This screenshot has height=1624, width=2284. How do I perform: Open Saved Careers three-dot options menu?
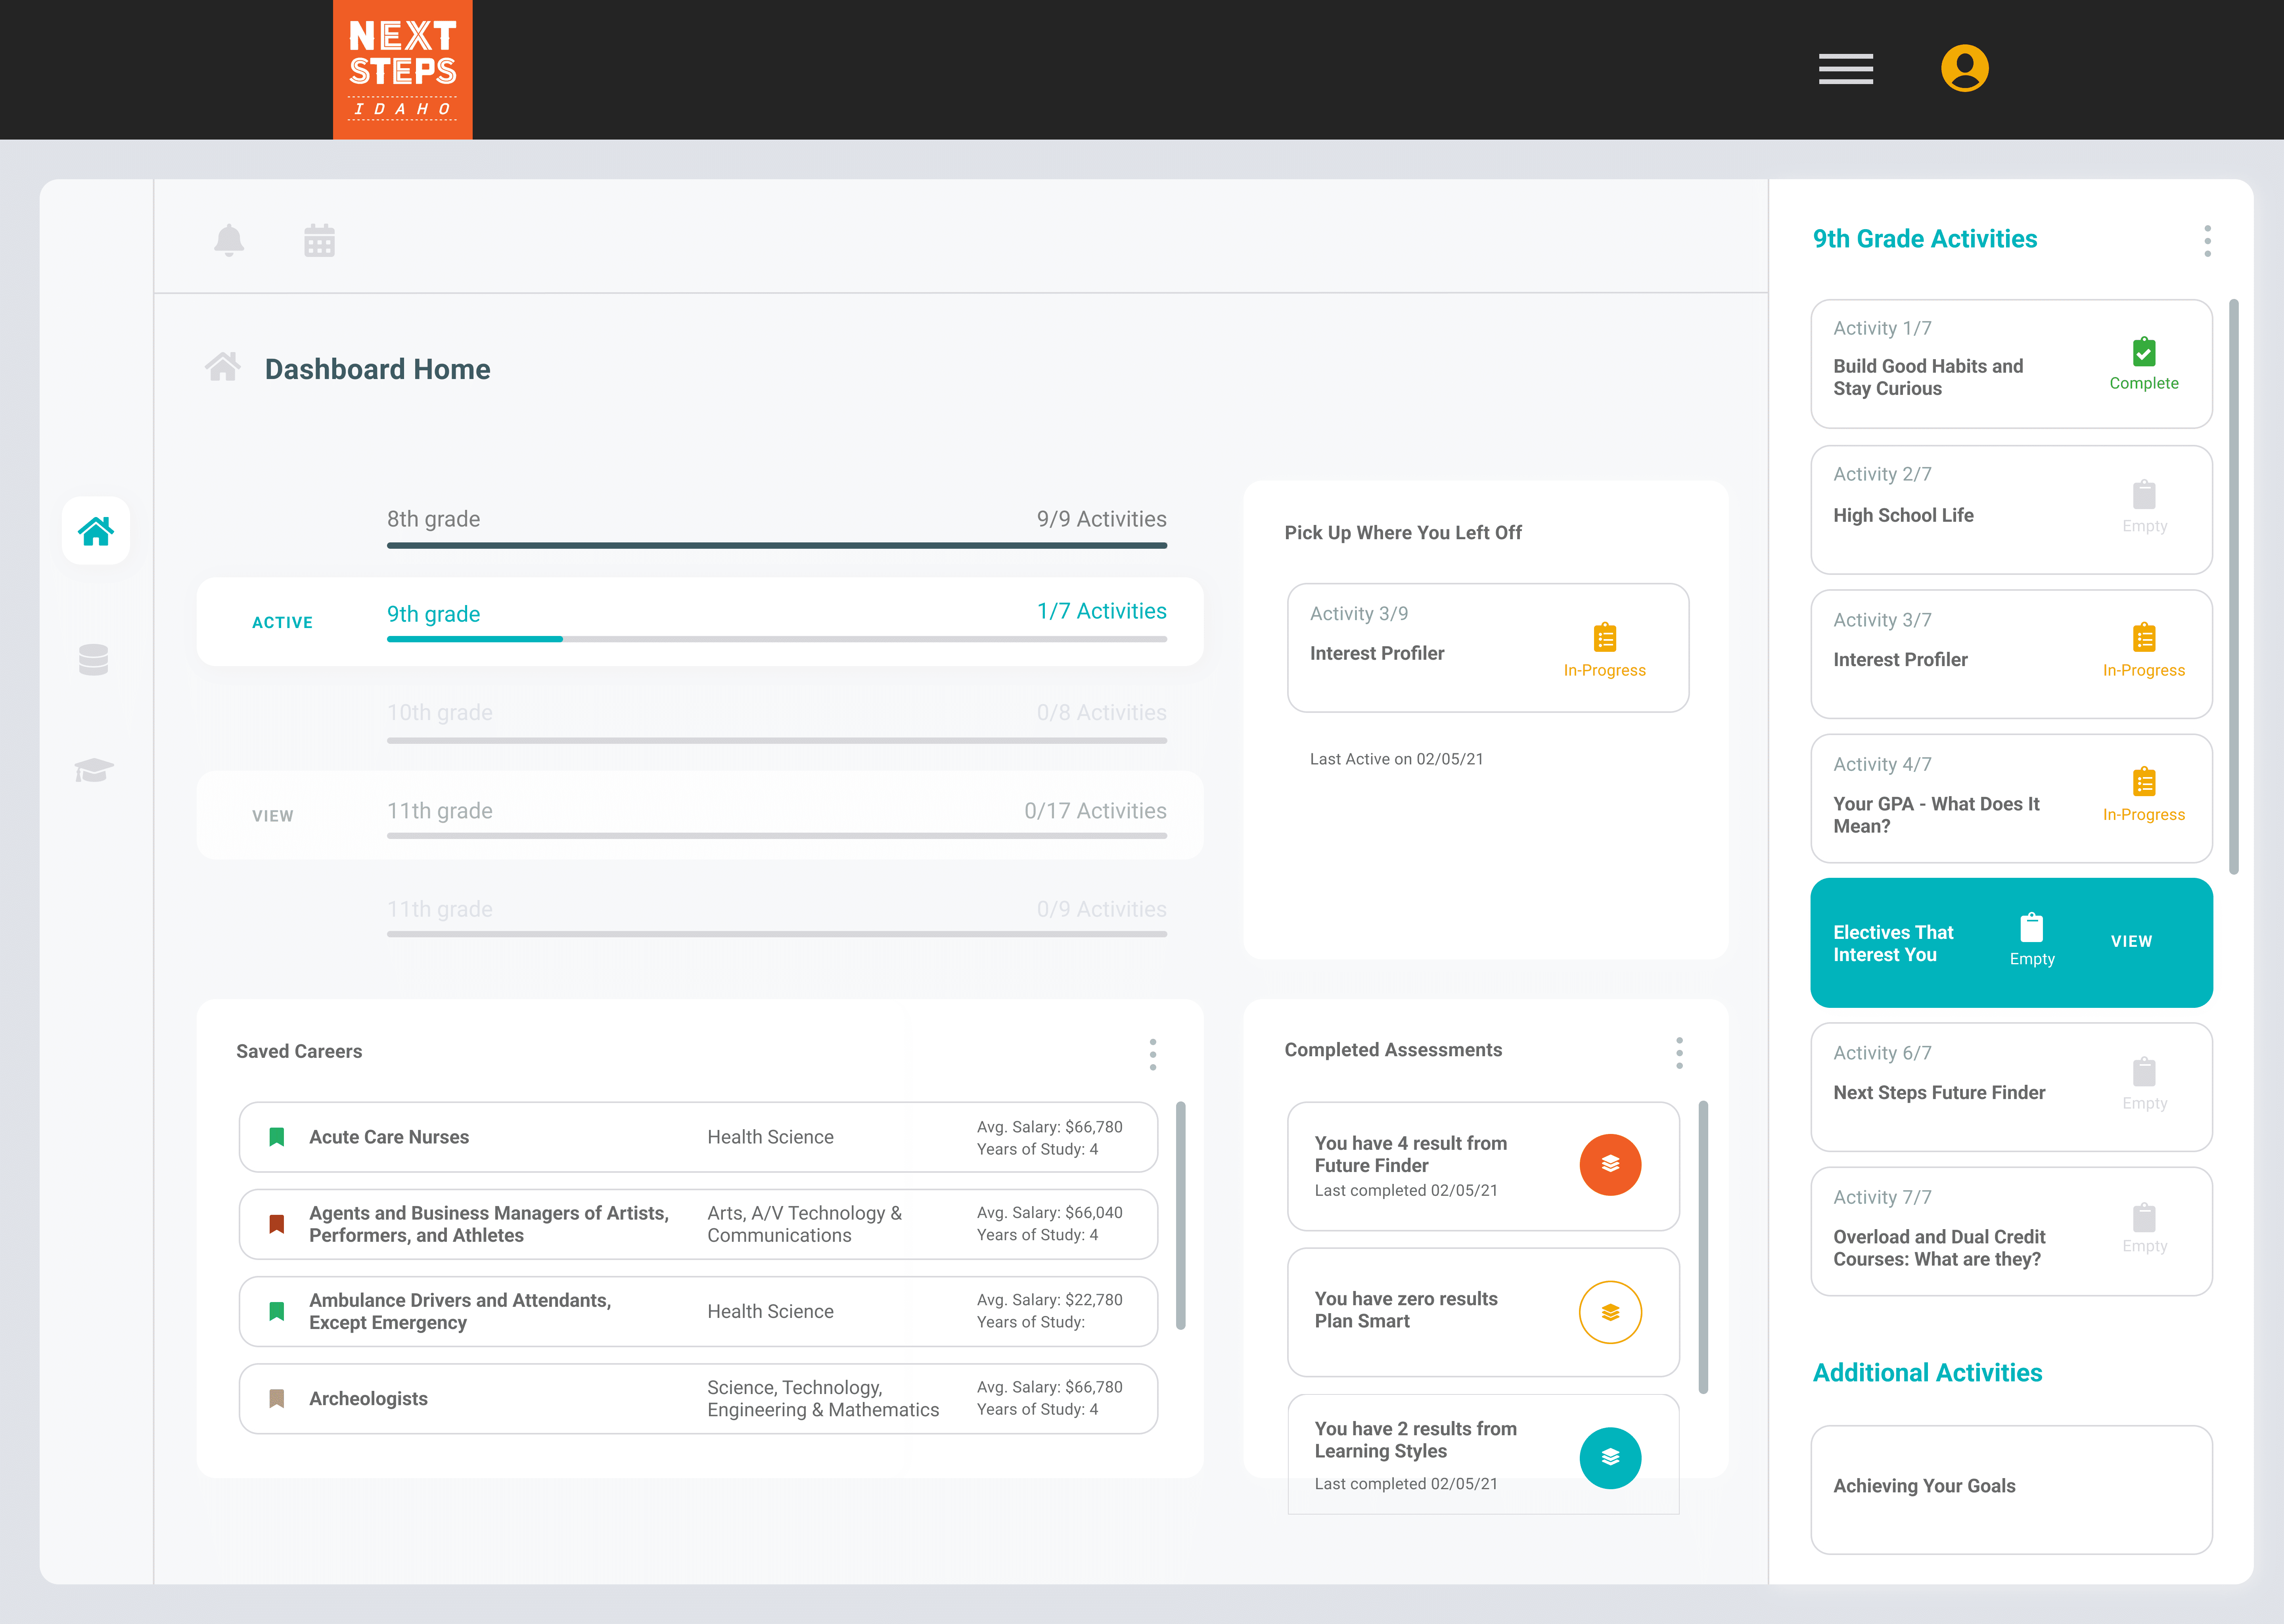[1153, 1054]
